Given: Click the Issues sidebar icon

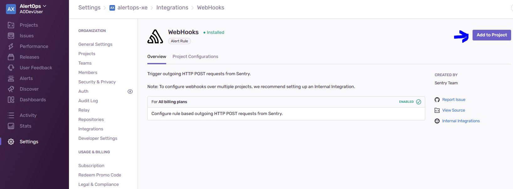Looking at the screenshot, I should [11, 36].
